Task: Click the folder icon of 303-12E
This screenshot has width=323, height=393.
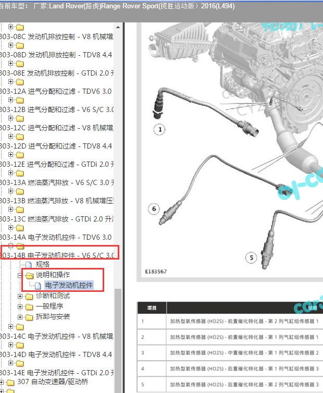Action: click(20, 155)
